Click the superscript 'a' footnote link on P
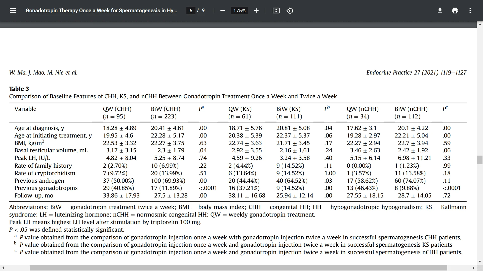The height and width of the screenshot is (271, 483). [203, 107]
